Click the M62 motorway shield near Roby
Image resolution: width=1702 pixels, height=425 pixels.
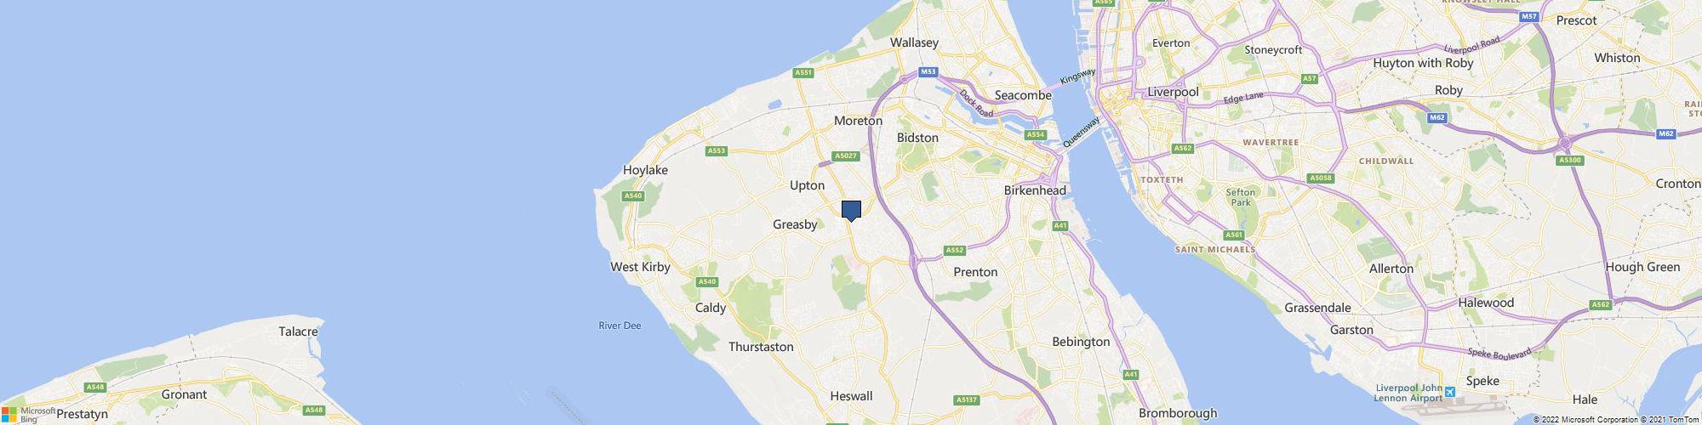click(1437, 116)
